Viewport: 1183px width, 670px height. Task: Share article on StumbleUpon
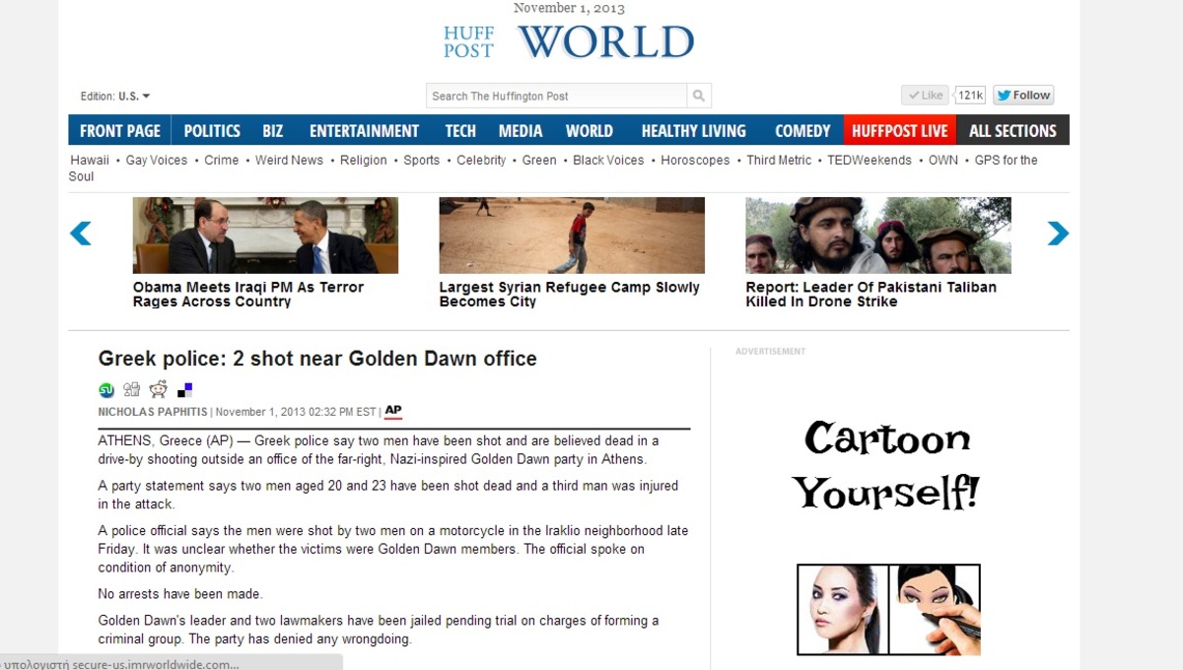106,389
